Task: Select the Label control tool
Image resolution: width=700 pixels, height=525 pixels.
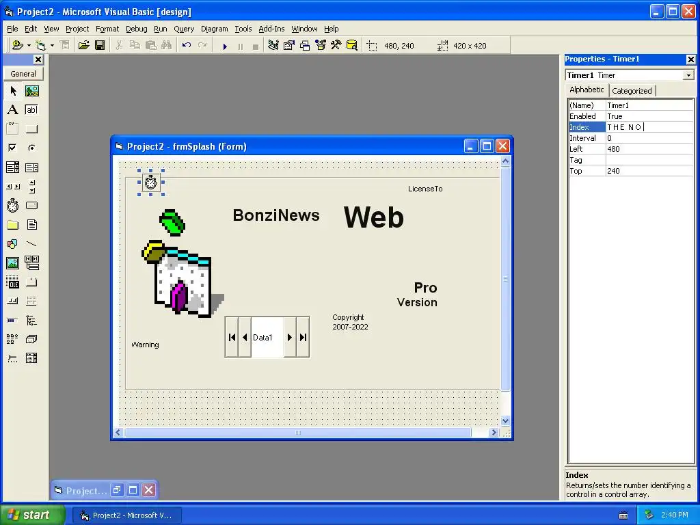Action: (x=13, y=110)
